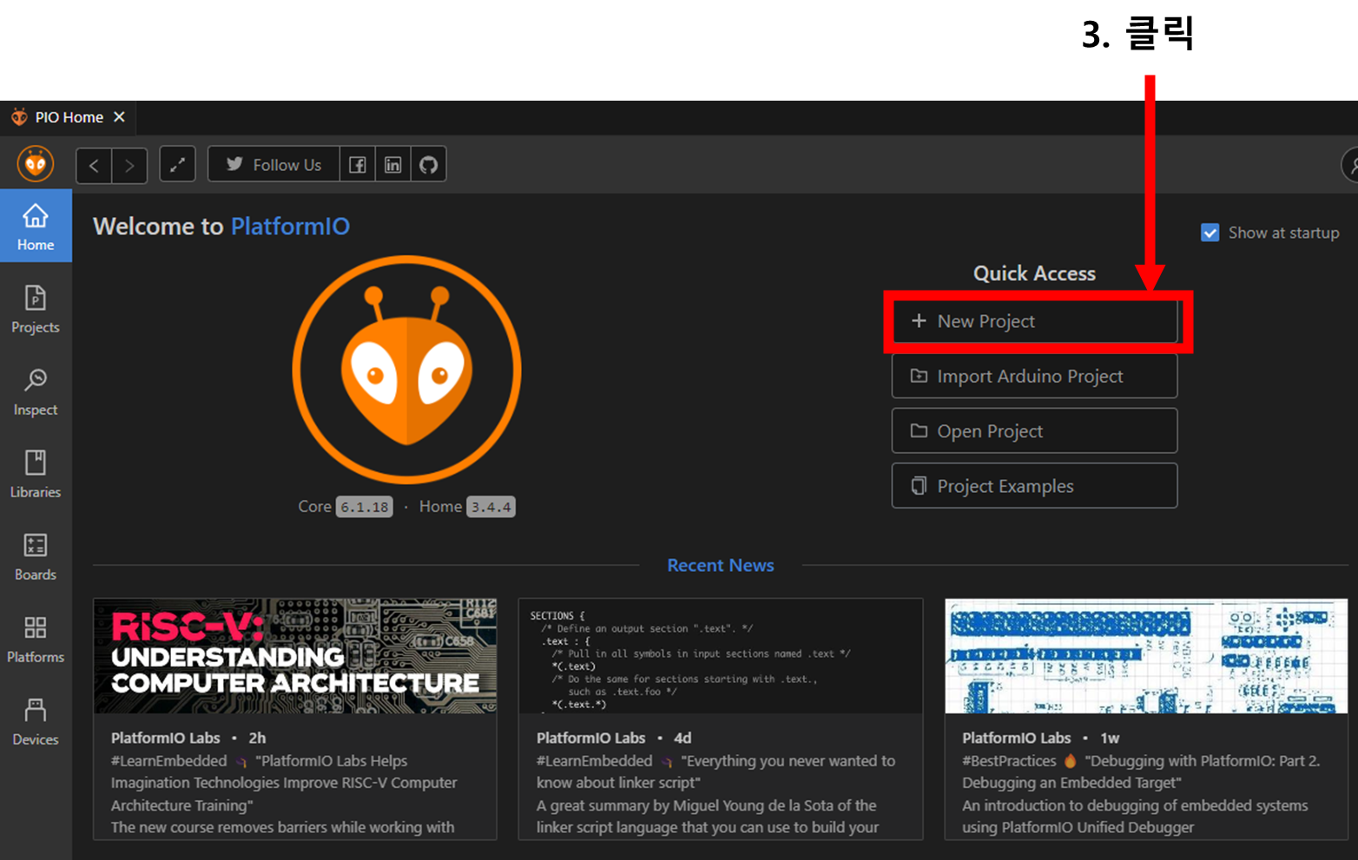Open the GitHub icon link
Screen dimensions: 1358x860
click(x=428, y=164)
